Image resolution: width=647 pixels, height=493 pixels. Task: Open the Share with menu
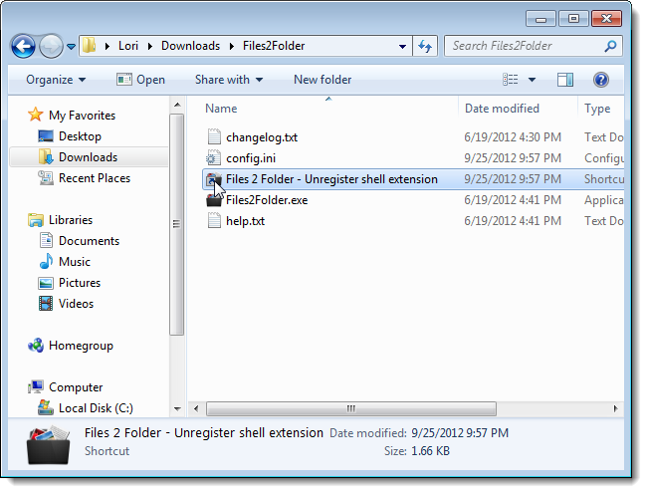click(x=229, y=80)
